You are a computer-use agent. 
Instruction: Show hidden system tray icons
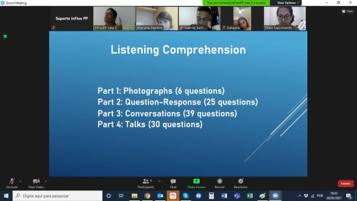tap(300, 196)
